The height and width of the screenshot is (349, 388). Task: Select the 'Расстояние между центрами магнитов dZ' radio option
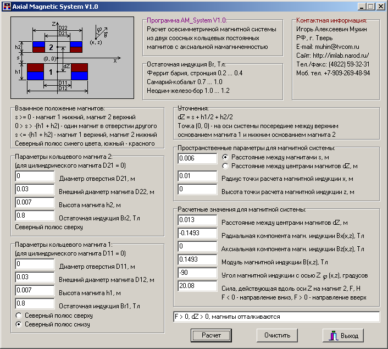tap(225, 166)
